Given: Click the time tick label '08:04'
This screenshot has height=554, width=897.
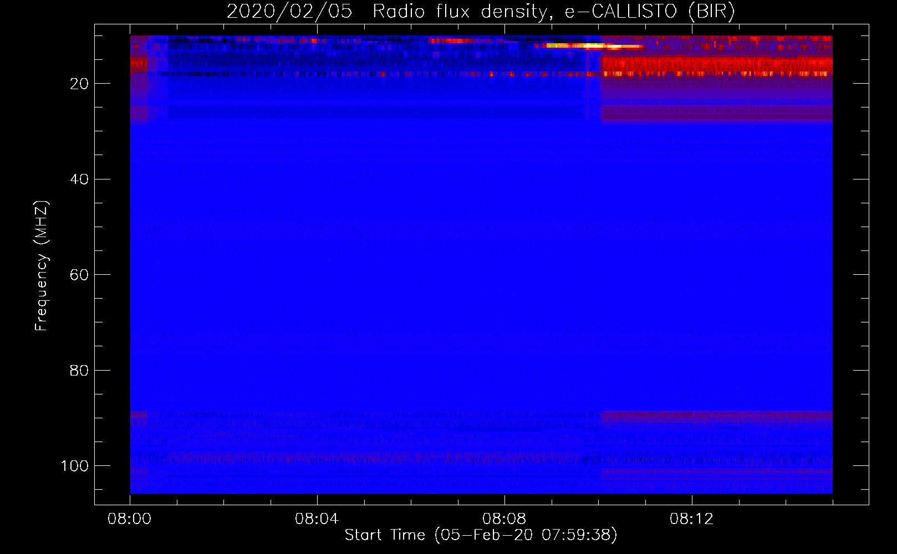Looking at the screenshot, I should tap(317, 519).
